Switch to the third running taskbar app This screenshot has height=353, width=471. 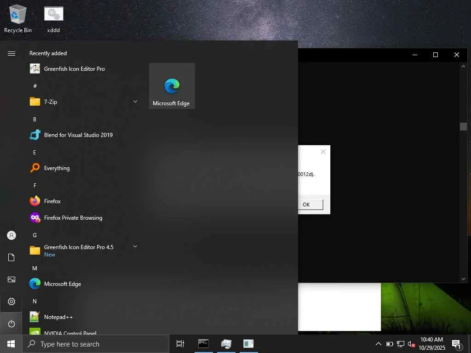coord(248,344)
